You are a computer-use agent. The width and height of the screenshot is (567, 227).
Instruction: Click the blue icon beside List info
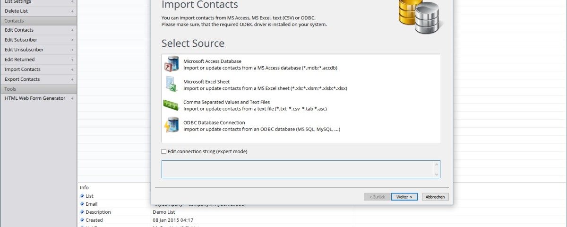[82, 196]
